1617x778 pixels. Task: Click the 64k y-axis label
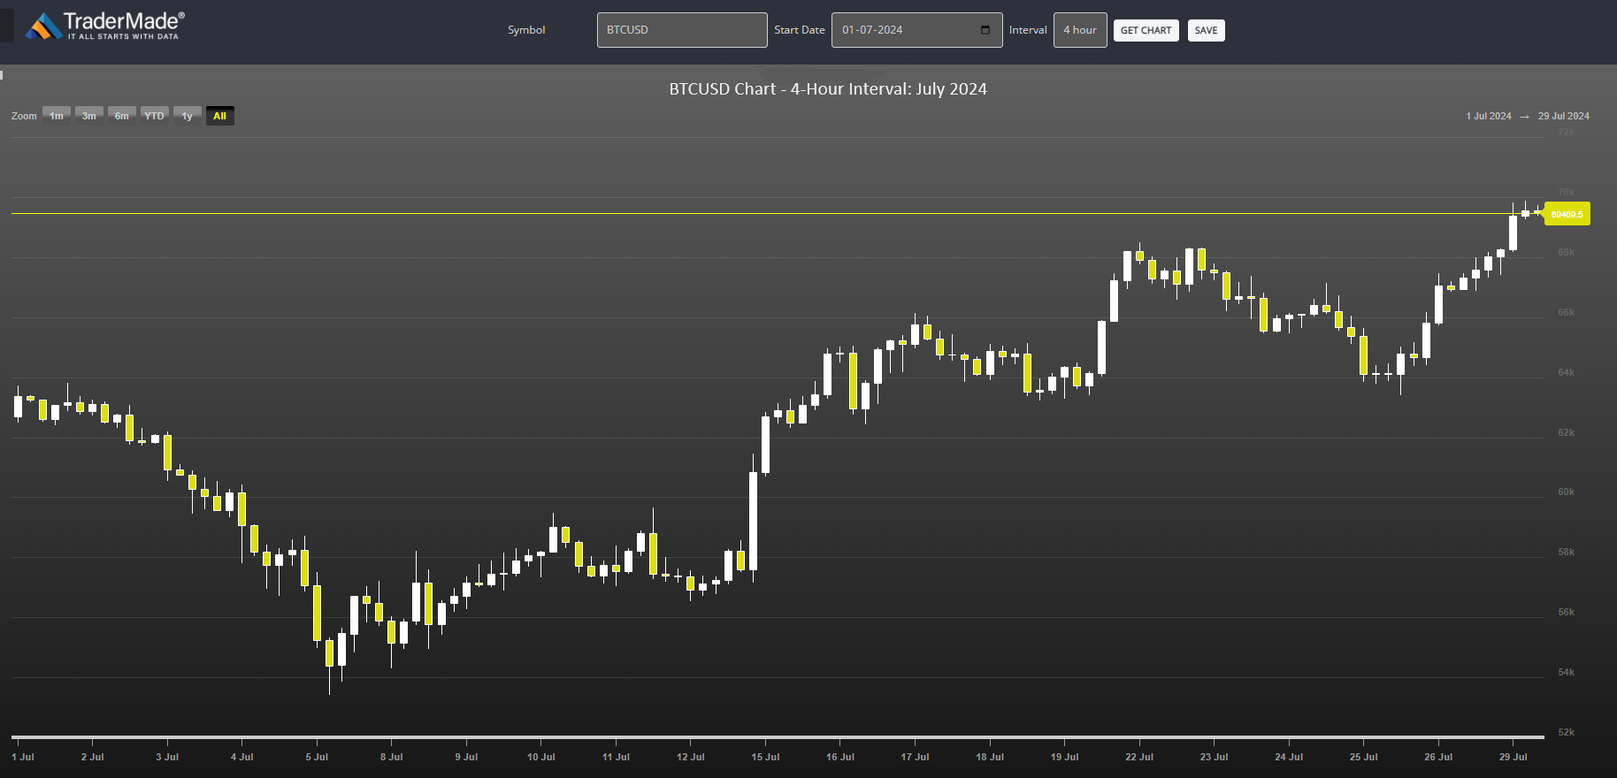point(1566,372)
